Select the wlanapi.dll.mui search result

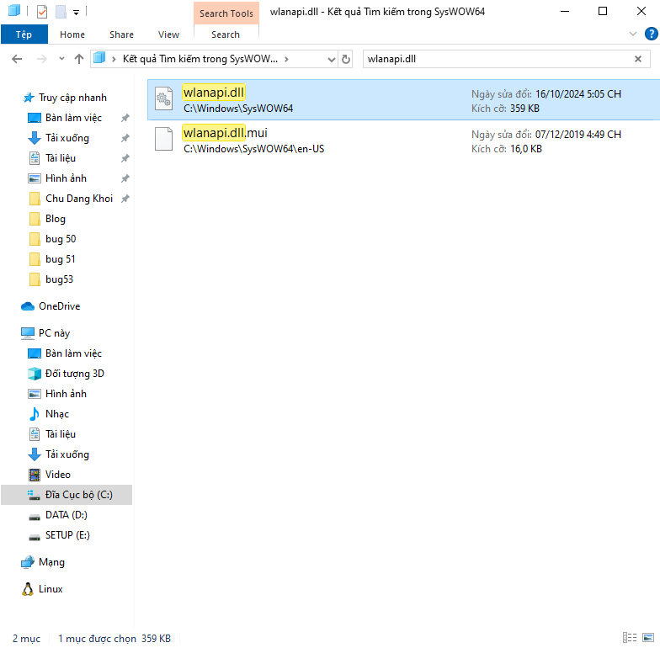tap(226, 133)
